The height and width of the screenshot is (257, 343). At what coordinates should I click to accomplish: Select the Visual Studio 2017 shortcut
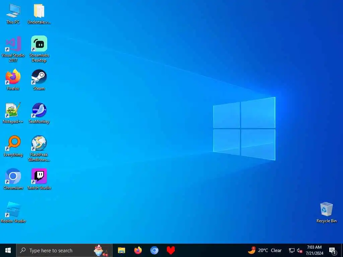(x=13, y=49)
